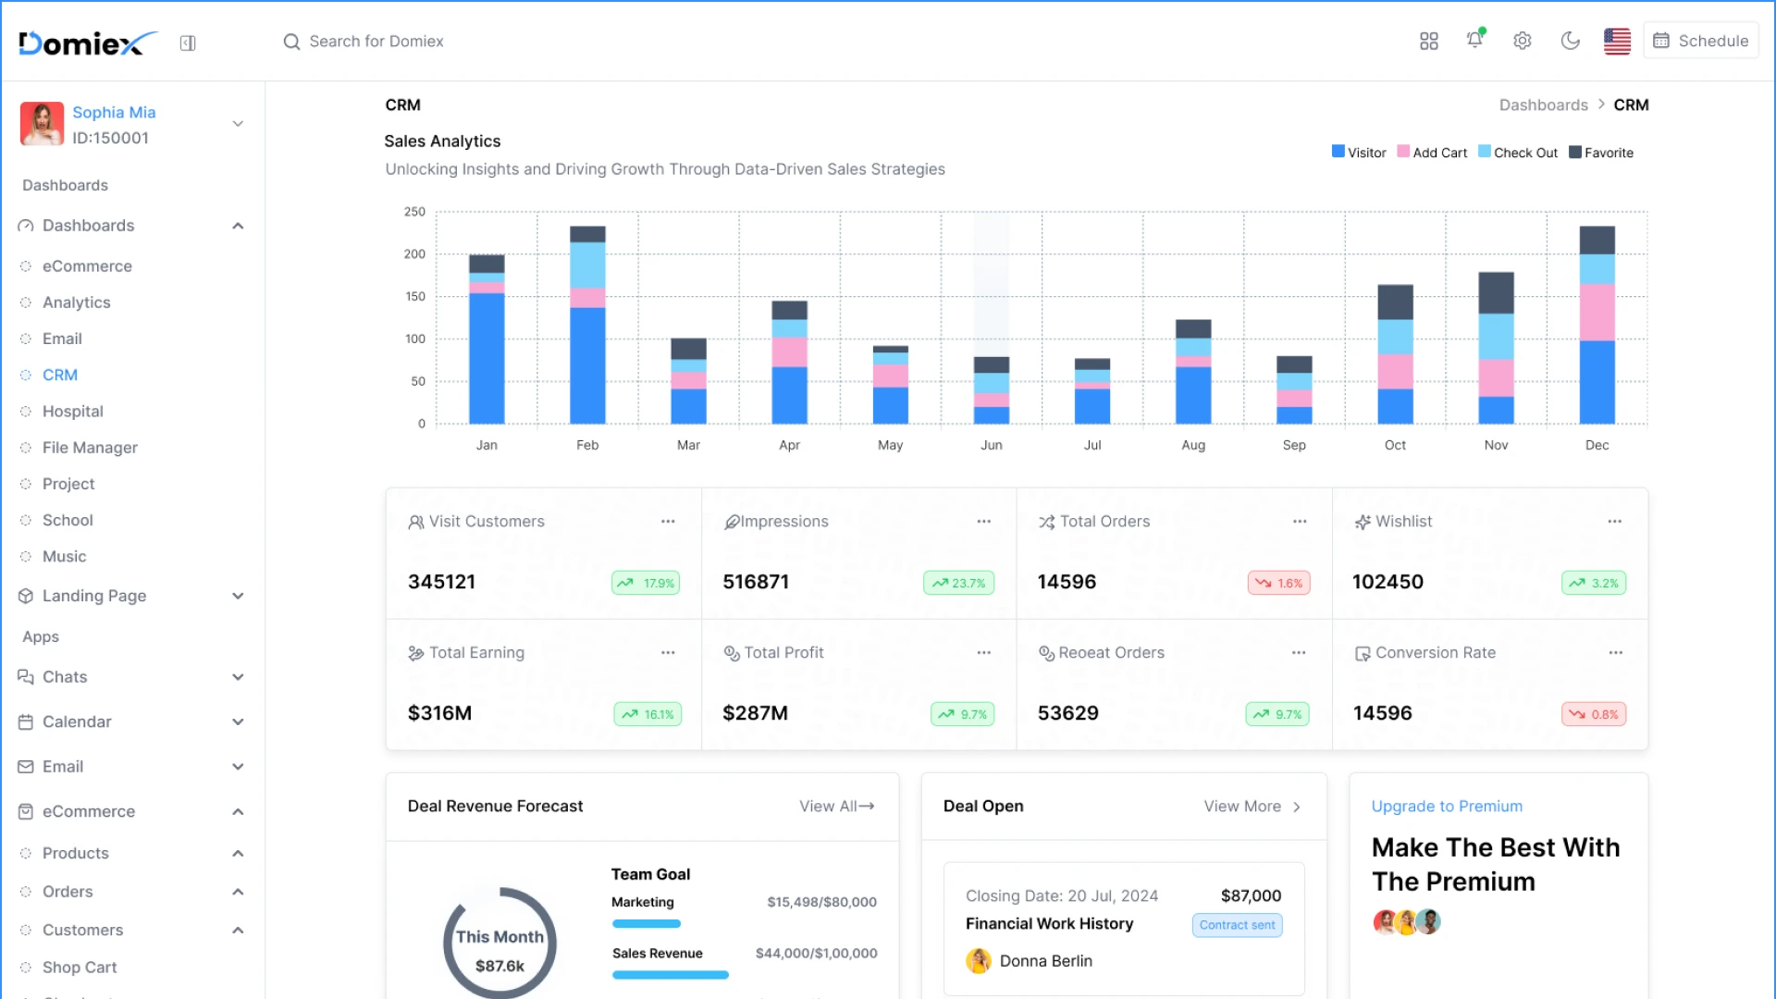Open Total Earning card options menu
1776x999 pixels.
pos(668,653)
